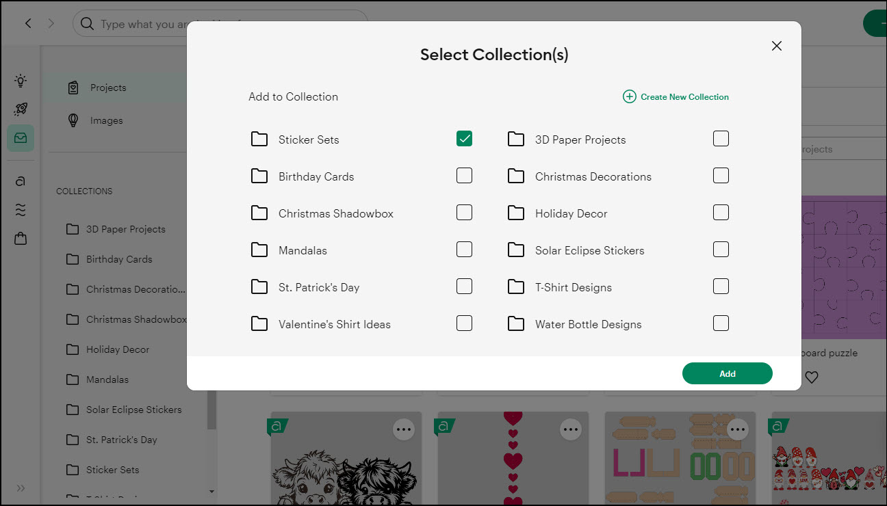The width and height of the screenshot is (887, 506).
Task: Click the waves icon in the sidebar
Action: 20,209
